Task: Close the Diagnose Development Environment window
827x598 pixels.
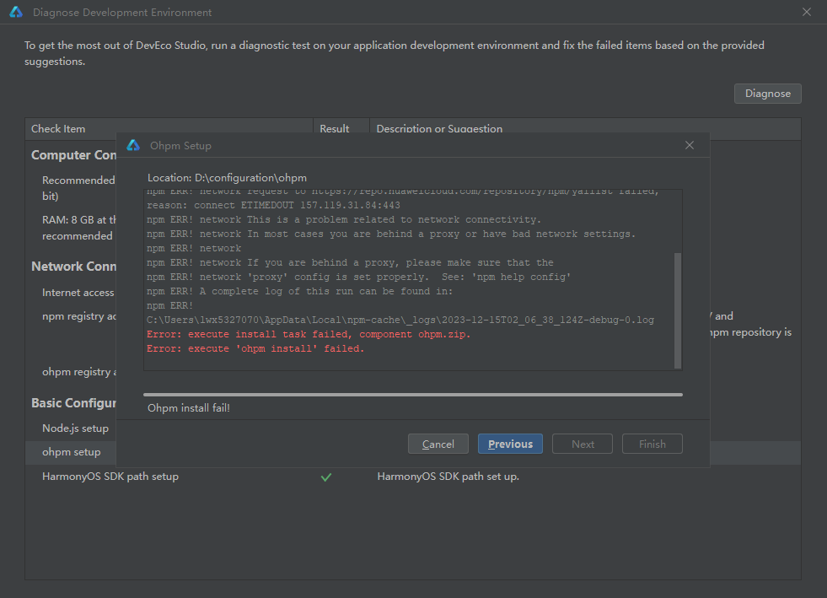Action: pos(807,12)
